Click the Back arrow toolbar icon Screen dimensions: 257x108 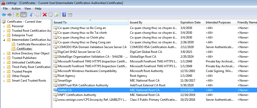(4, 15)
